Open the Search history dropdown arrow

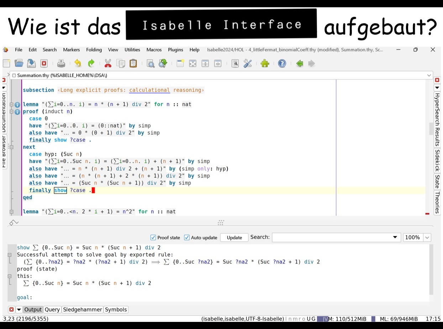[x=395, y=237]
